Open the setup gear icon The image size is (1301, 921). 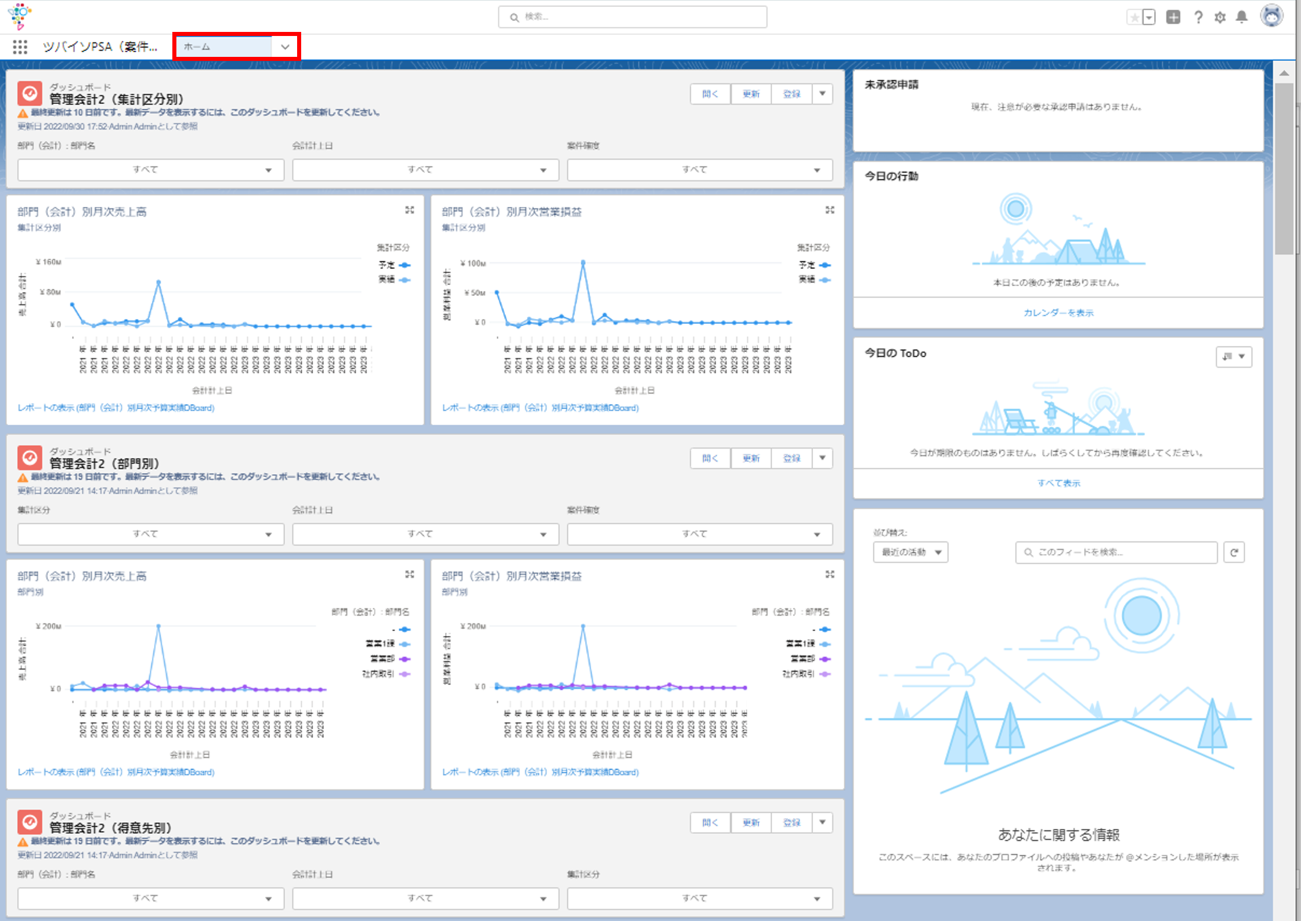(1220, 17)
